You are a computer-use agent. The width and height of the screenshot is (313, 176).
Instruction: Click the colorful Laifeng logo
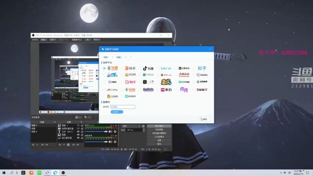point(166,82)
